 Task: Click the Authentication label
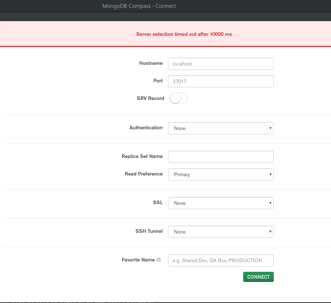pyautogui.click(x=146, y=128)
